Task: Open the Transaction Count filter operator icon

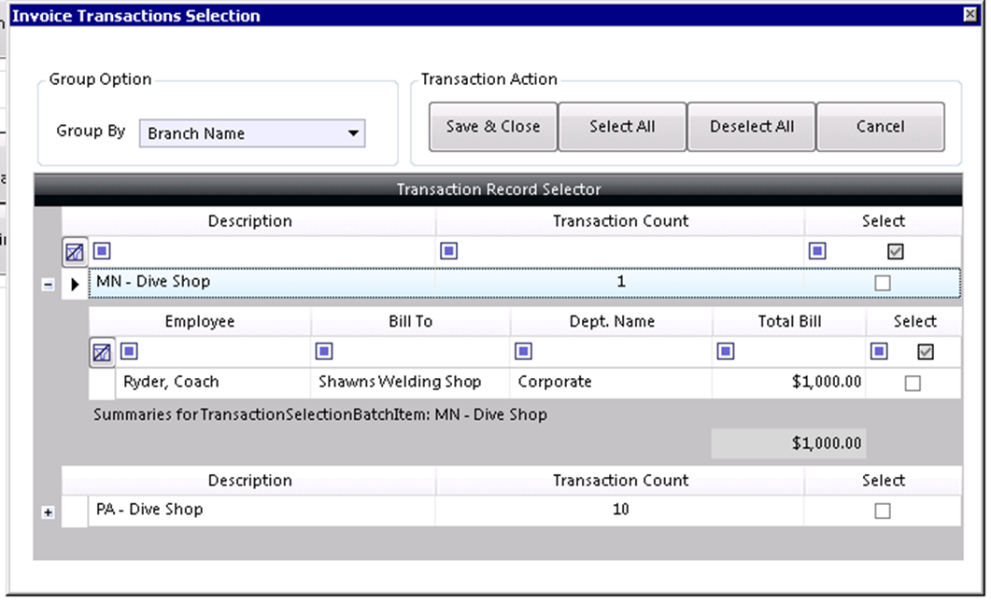Action: pyautogui.click(x=448, y=251)
